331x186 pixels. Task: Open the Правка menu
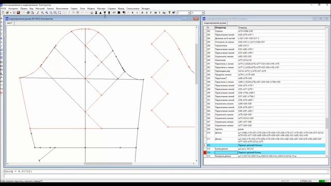24,9
